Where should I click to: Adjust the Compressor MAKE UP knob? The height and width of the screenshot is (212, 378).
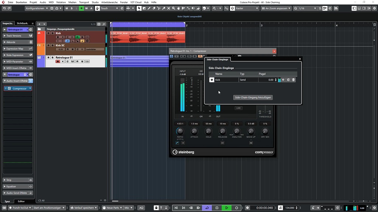pyautogui.click(x=251, y=131)
